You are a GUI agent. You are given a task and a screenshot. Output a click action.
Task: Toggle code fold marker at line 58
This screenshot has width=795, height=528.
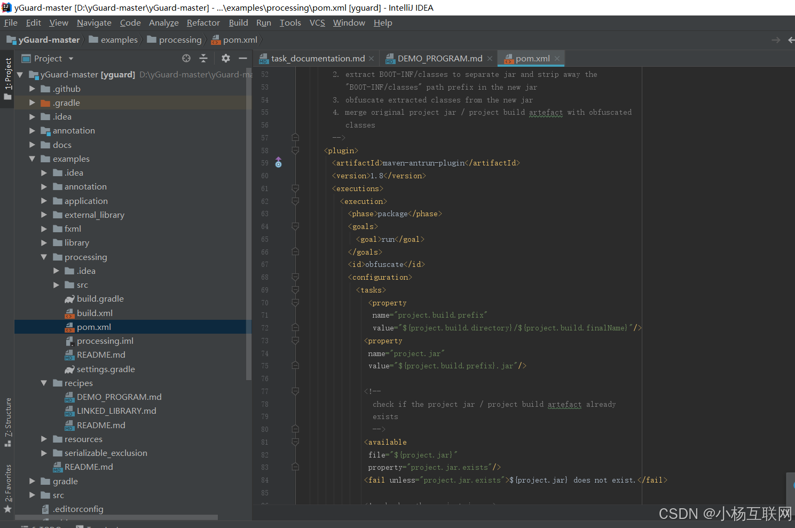(295, 151)
